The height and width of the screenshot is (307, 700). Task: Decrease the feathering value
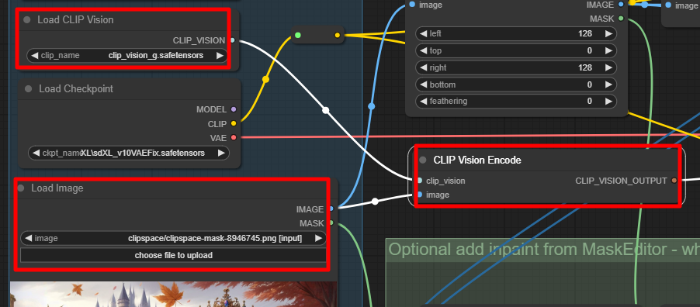[x=423, y=101]
